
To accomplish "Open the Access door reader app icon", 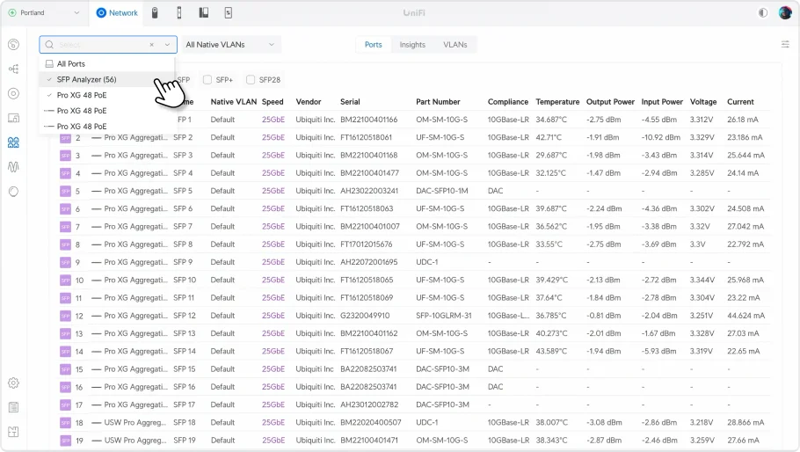I will 179,13.
